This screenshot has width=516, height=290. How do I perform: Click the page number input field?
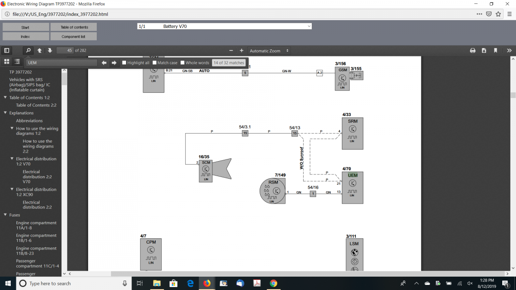64,51
